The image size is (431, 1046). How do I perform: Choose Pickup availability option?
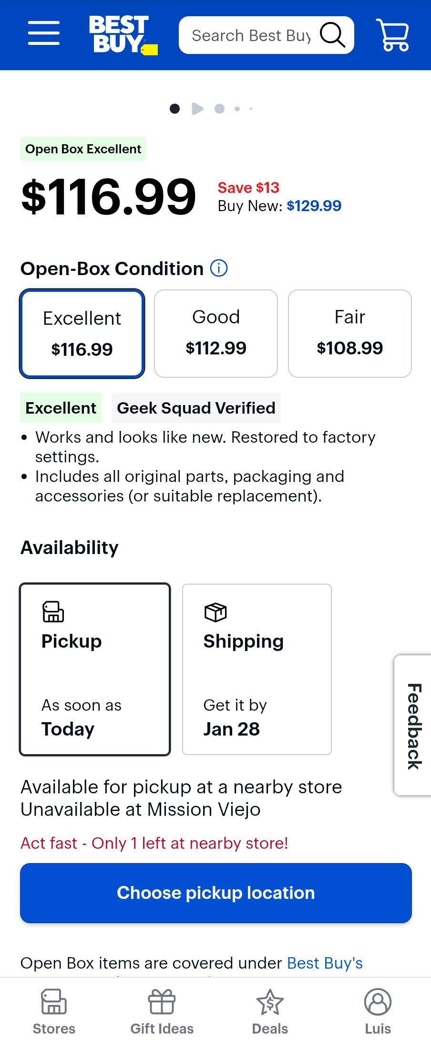[x=95, y=669]
